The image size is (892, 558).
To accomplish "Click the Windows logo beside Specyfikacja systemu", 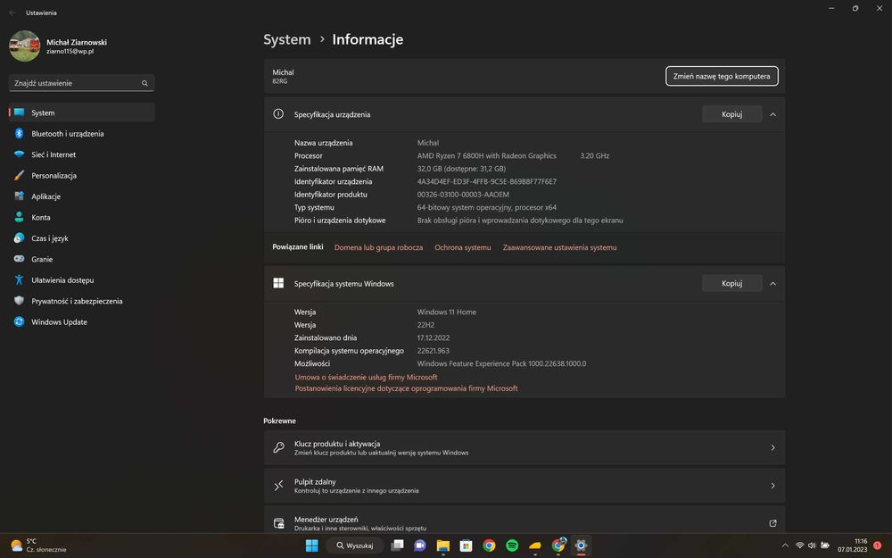I will coord(278,283).
